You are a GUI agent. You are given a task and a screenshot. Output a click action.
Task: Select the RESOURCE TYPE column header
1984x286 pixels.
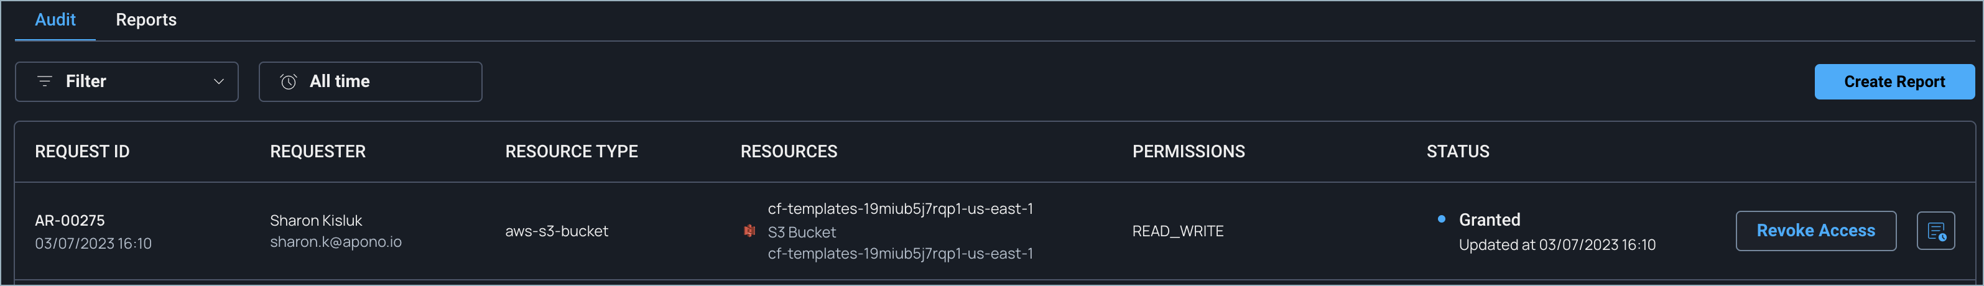571,151
